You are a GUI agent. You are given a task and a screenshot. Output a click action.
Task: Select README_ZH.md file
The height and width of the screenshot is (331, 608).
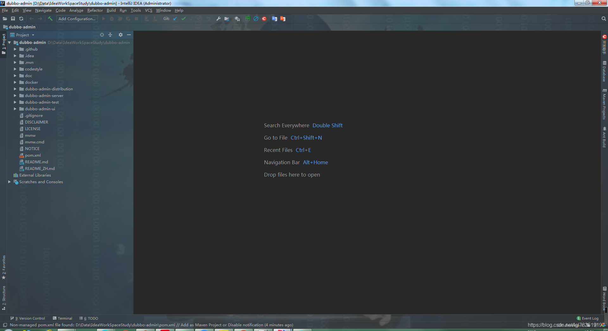point(40,169)
